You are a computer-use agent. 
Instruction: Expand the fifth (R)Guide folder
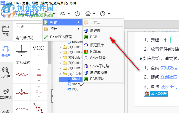point(60,68)
